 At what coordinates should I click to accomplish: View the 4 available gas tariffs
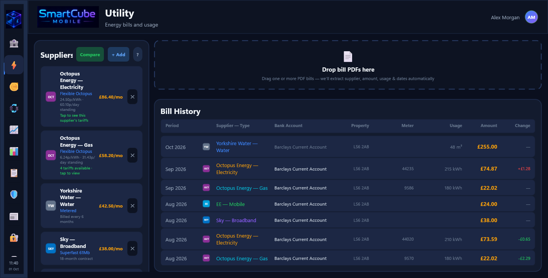(x=76, y=171)
